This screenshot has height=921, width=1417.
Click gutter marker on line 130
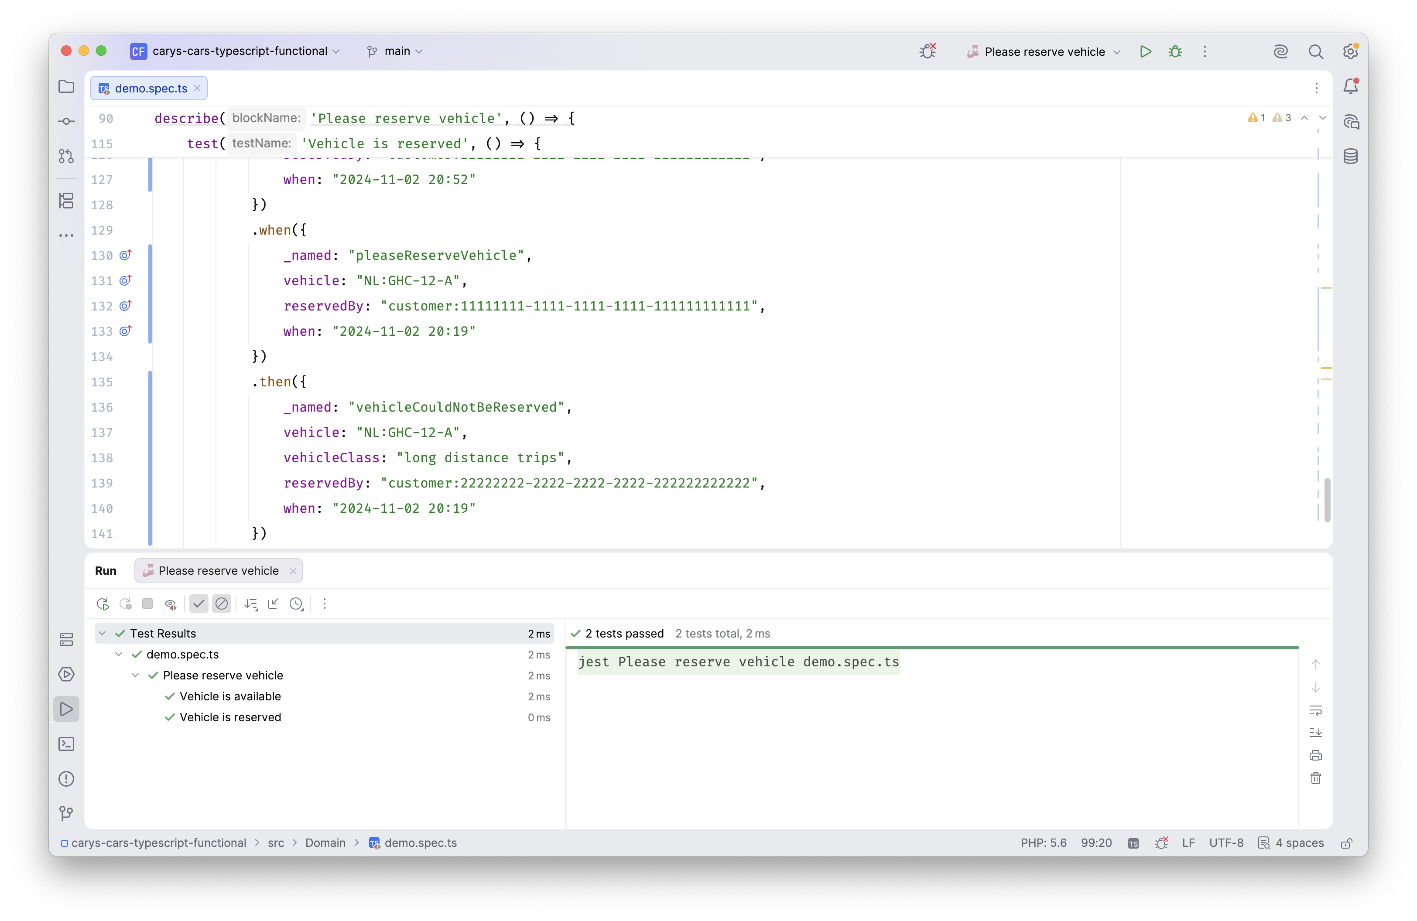pos(125,255)
